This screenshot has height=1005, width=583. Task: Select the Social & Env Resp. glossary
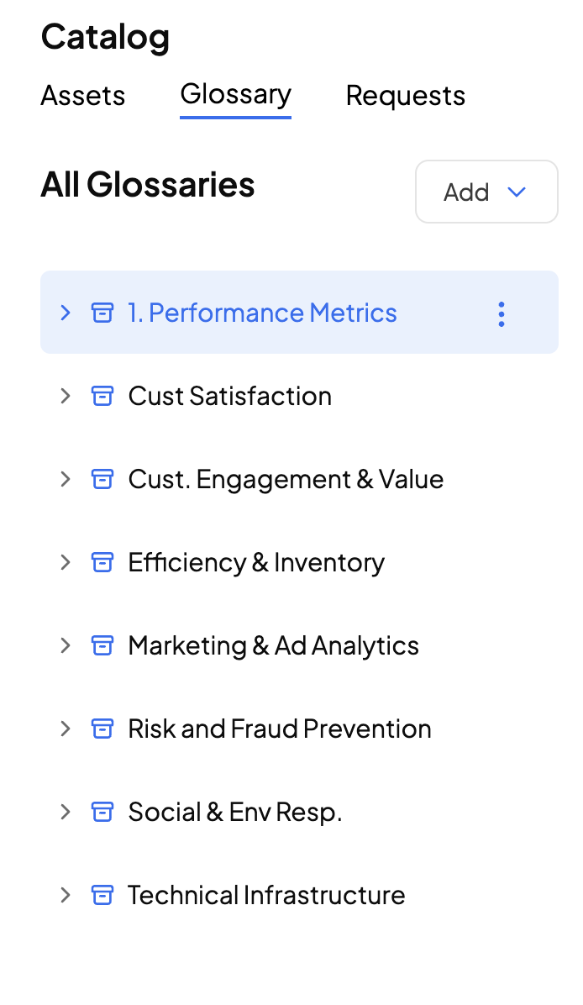(235, 813)
